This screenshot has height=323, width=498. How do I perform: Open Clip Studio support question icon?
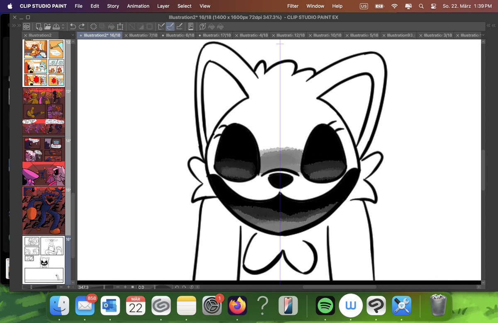(203, 27)
